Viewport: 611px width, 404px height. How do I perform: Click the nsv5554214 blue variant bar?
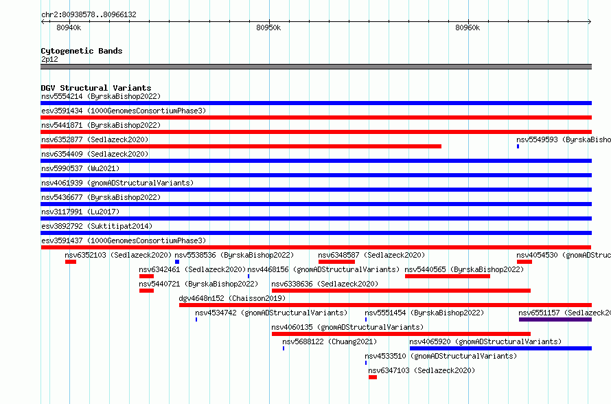click(316, 103)
